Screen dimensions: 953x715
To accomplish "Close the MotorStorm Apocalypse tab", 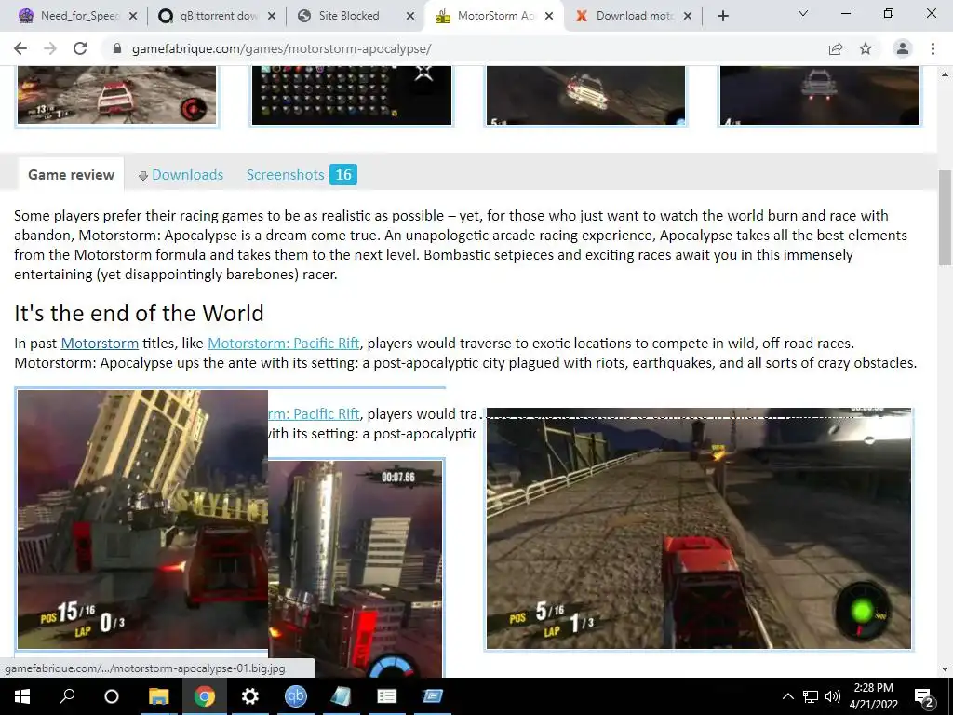I will coord(549,16).
